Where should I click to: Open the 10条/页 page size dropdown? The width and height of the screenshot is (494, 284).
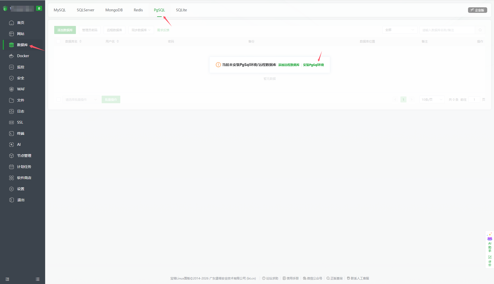[432, 99]
